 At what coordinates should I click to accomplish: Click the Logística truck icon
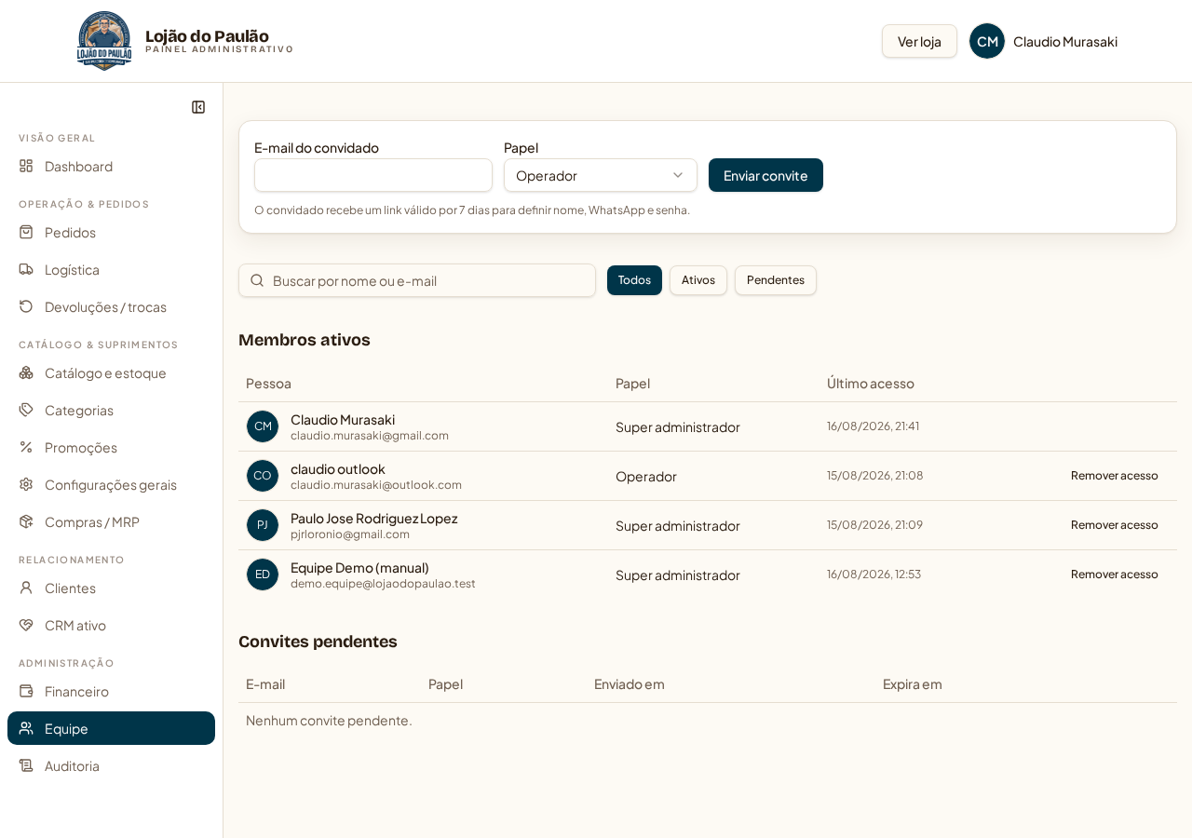tap(26, 269)
